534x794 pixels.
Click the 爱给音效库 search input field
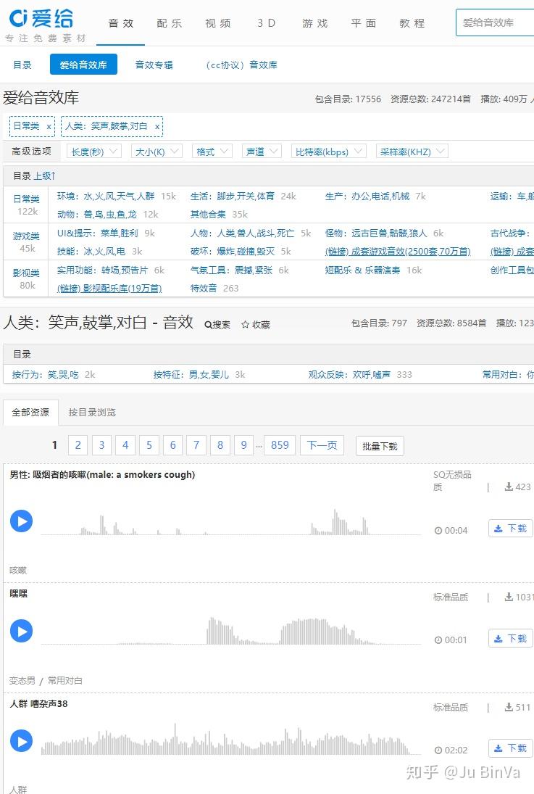[495, 22]
